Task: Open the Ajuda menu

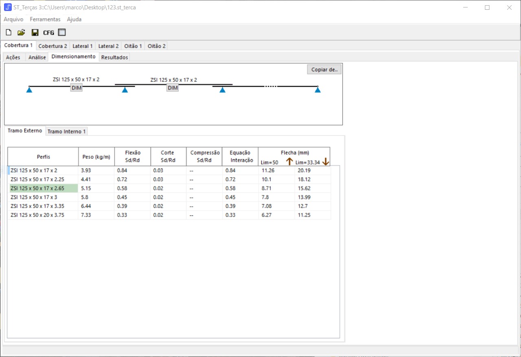Action: point(74,19)
